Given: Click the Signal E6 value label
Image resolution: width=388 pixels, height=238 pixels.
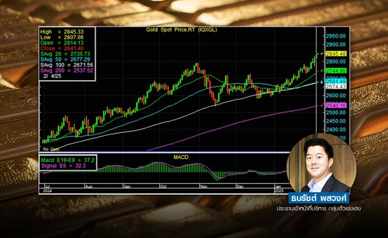Looking at the screenshot, I should coord(63,166).
